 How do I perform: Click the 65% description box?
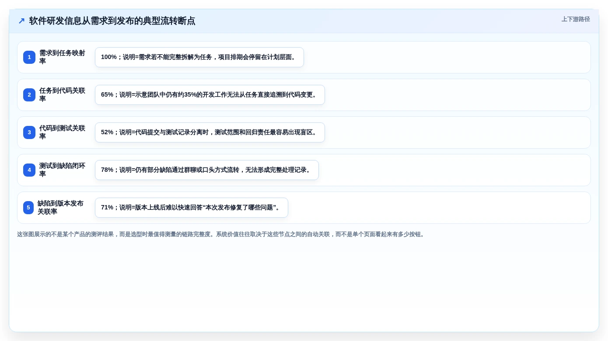pyautogui.click(x=210, y=95)
